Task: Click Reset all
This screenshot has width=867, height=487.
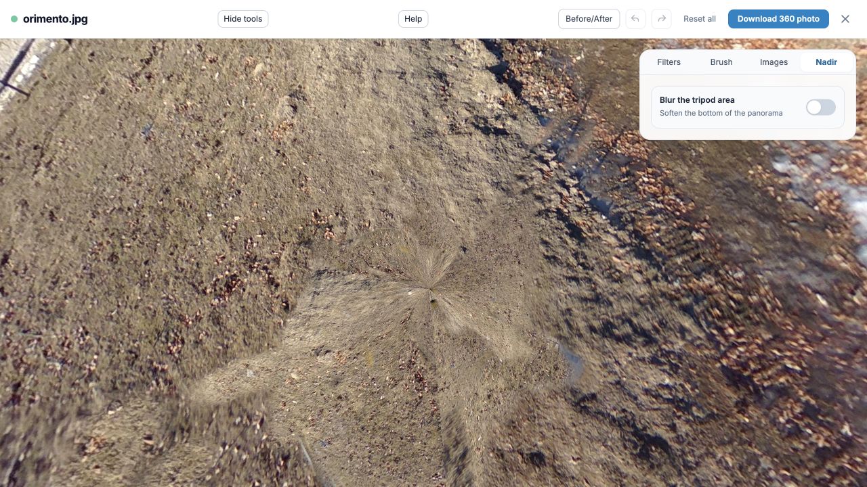Action: point(700,19)
